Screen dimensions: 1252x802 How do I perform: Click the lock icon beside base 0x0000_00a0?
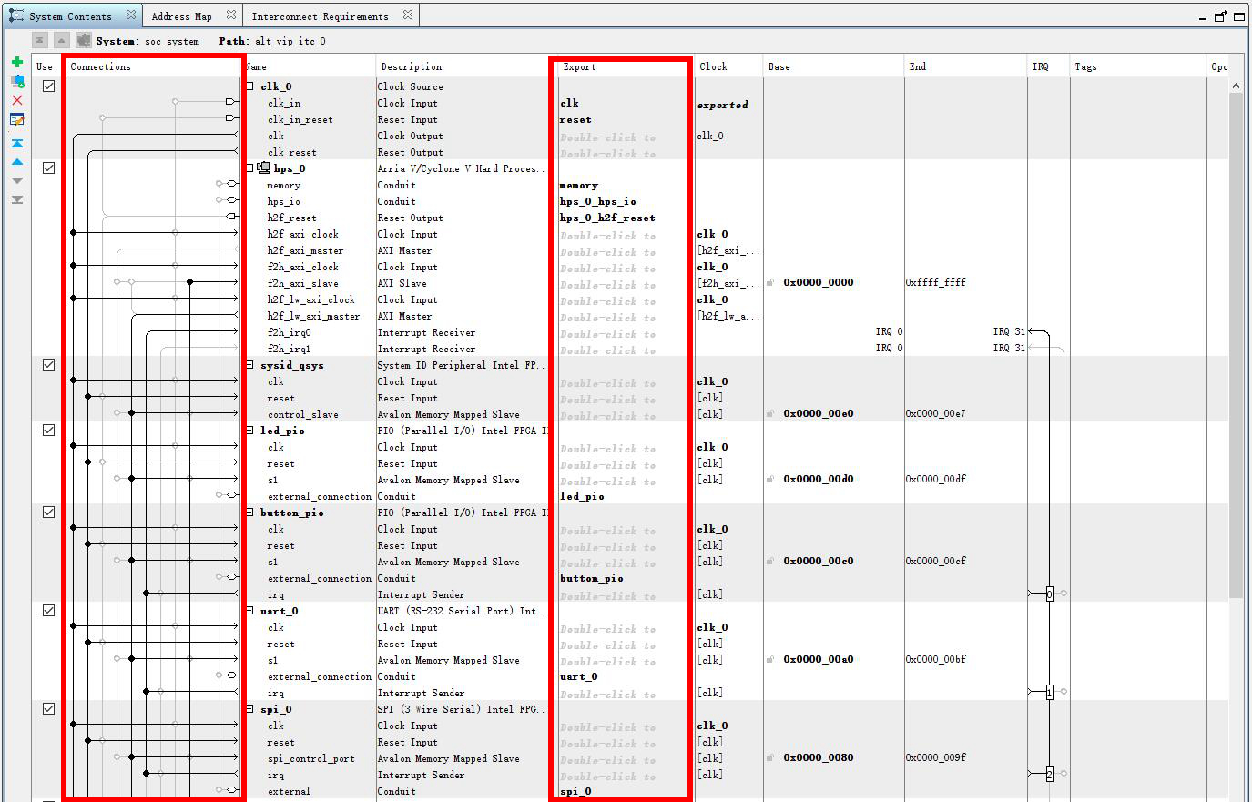770,659
